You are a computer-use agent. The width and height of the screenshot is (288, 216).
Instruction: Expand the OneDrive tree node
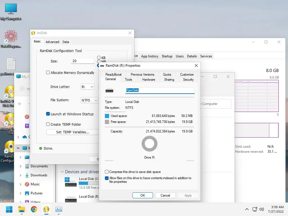pyautogui.click(x=18, y=137)
